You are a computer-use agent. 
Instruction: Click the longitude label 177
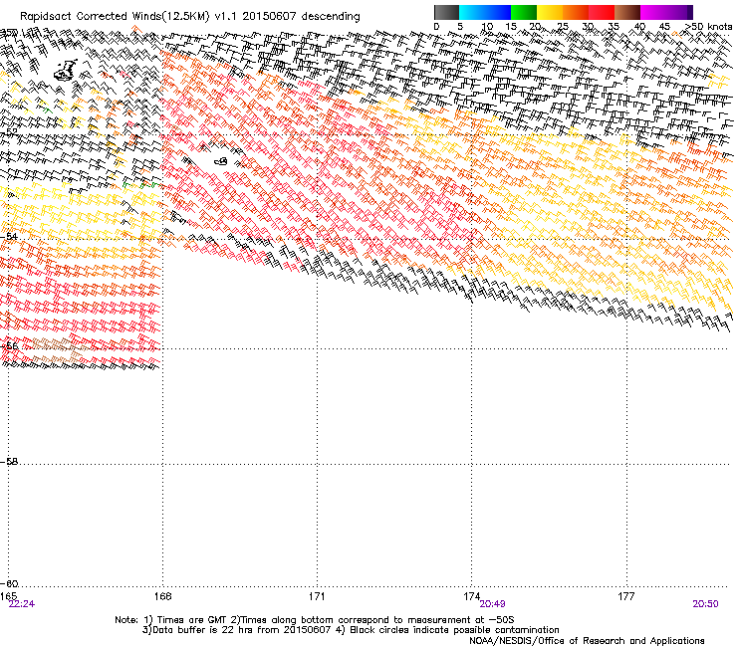pyautogui.click(x=626, y=596)
